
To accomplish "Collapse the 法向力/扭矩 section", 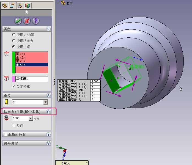I will click(48, 112).
